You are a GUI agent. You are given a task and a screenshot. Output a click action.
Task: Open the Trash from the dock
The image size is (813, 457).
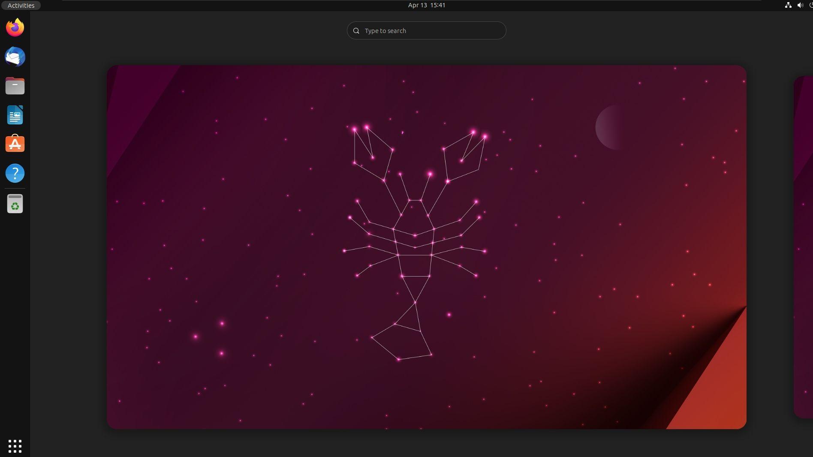[x=15, y=204]
